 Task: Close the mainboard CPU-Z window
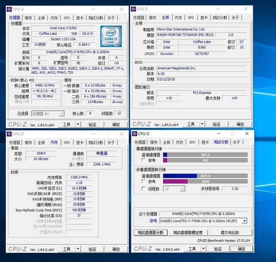(x=246, y=9)
